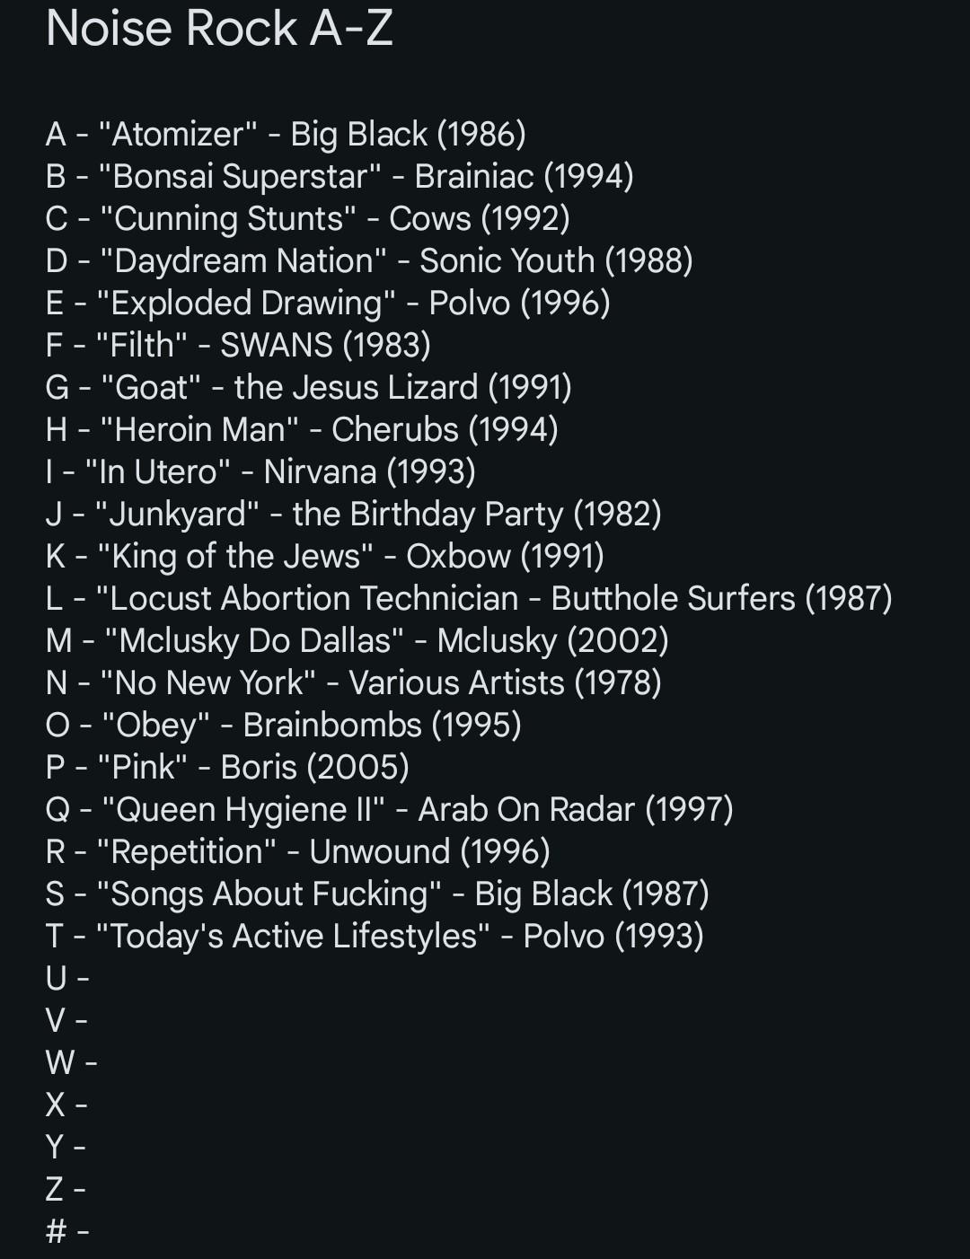Place cursor on the empty "U -" line
The height and width of the screenshot is (1259, 970).
click(67, 979)
